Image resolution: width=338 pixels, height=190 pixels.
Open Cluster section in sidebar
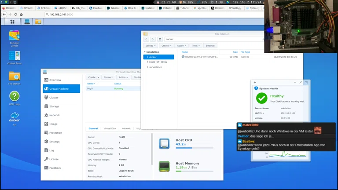[x=62, y=98]
